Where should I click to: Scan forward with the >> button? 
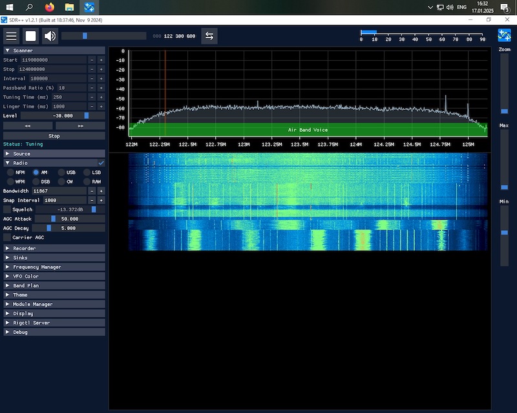80,126
